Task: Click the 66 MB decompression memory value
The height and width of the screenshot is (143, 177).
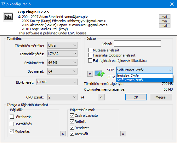Action: pyautogui.click(x=168, y=89)
